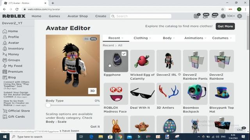This screenshot has height=140, width=250.
Task: Expand the Animations dropdown tab
Action: click(x=195, y=38)
